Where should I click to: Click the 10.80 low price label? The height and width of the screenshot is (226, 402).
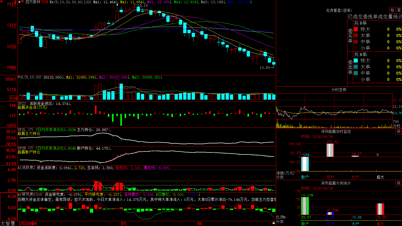(x=265, y=68)
